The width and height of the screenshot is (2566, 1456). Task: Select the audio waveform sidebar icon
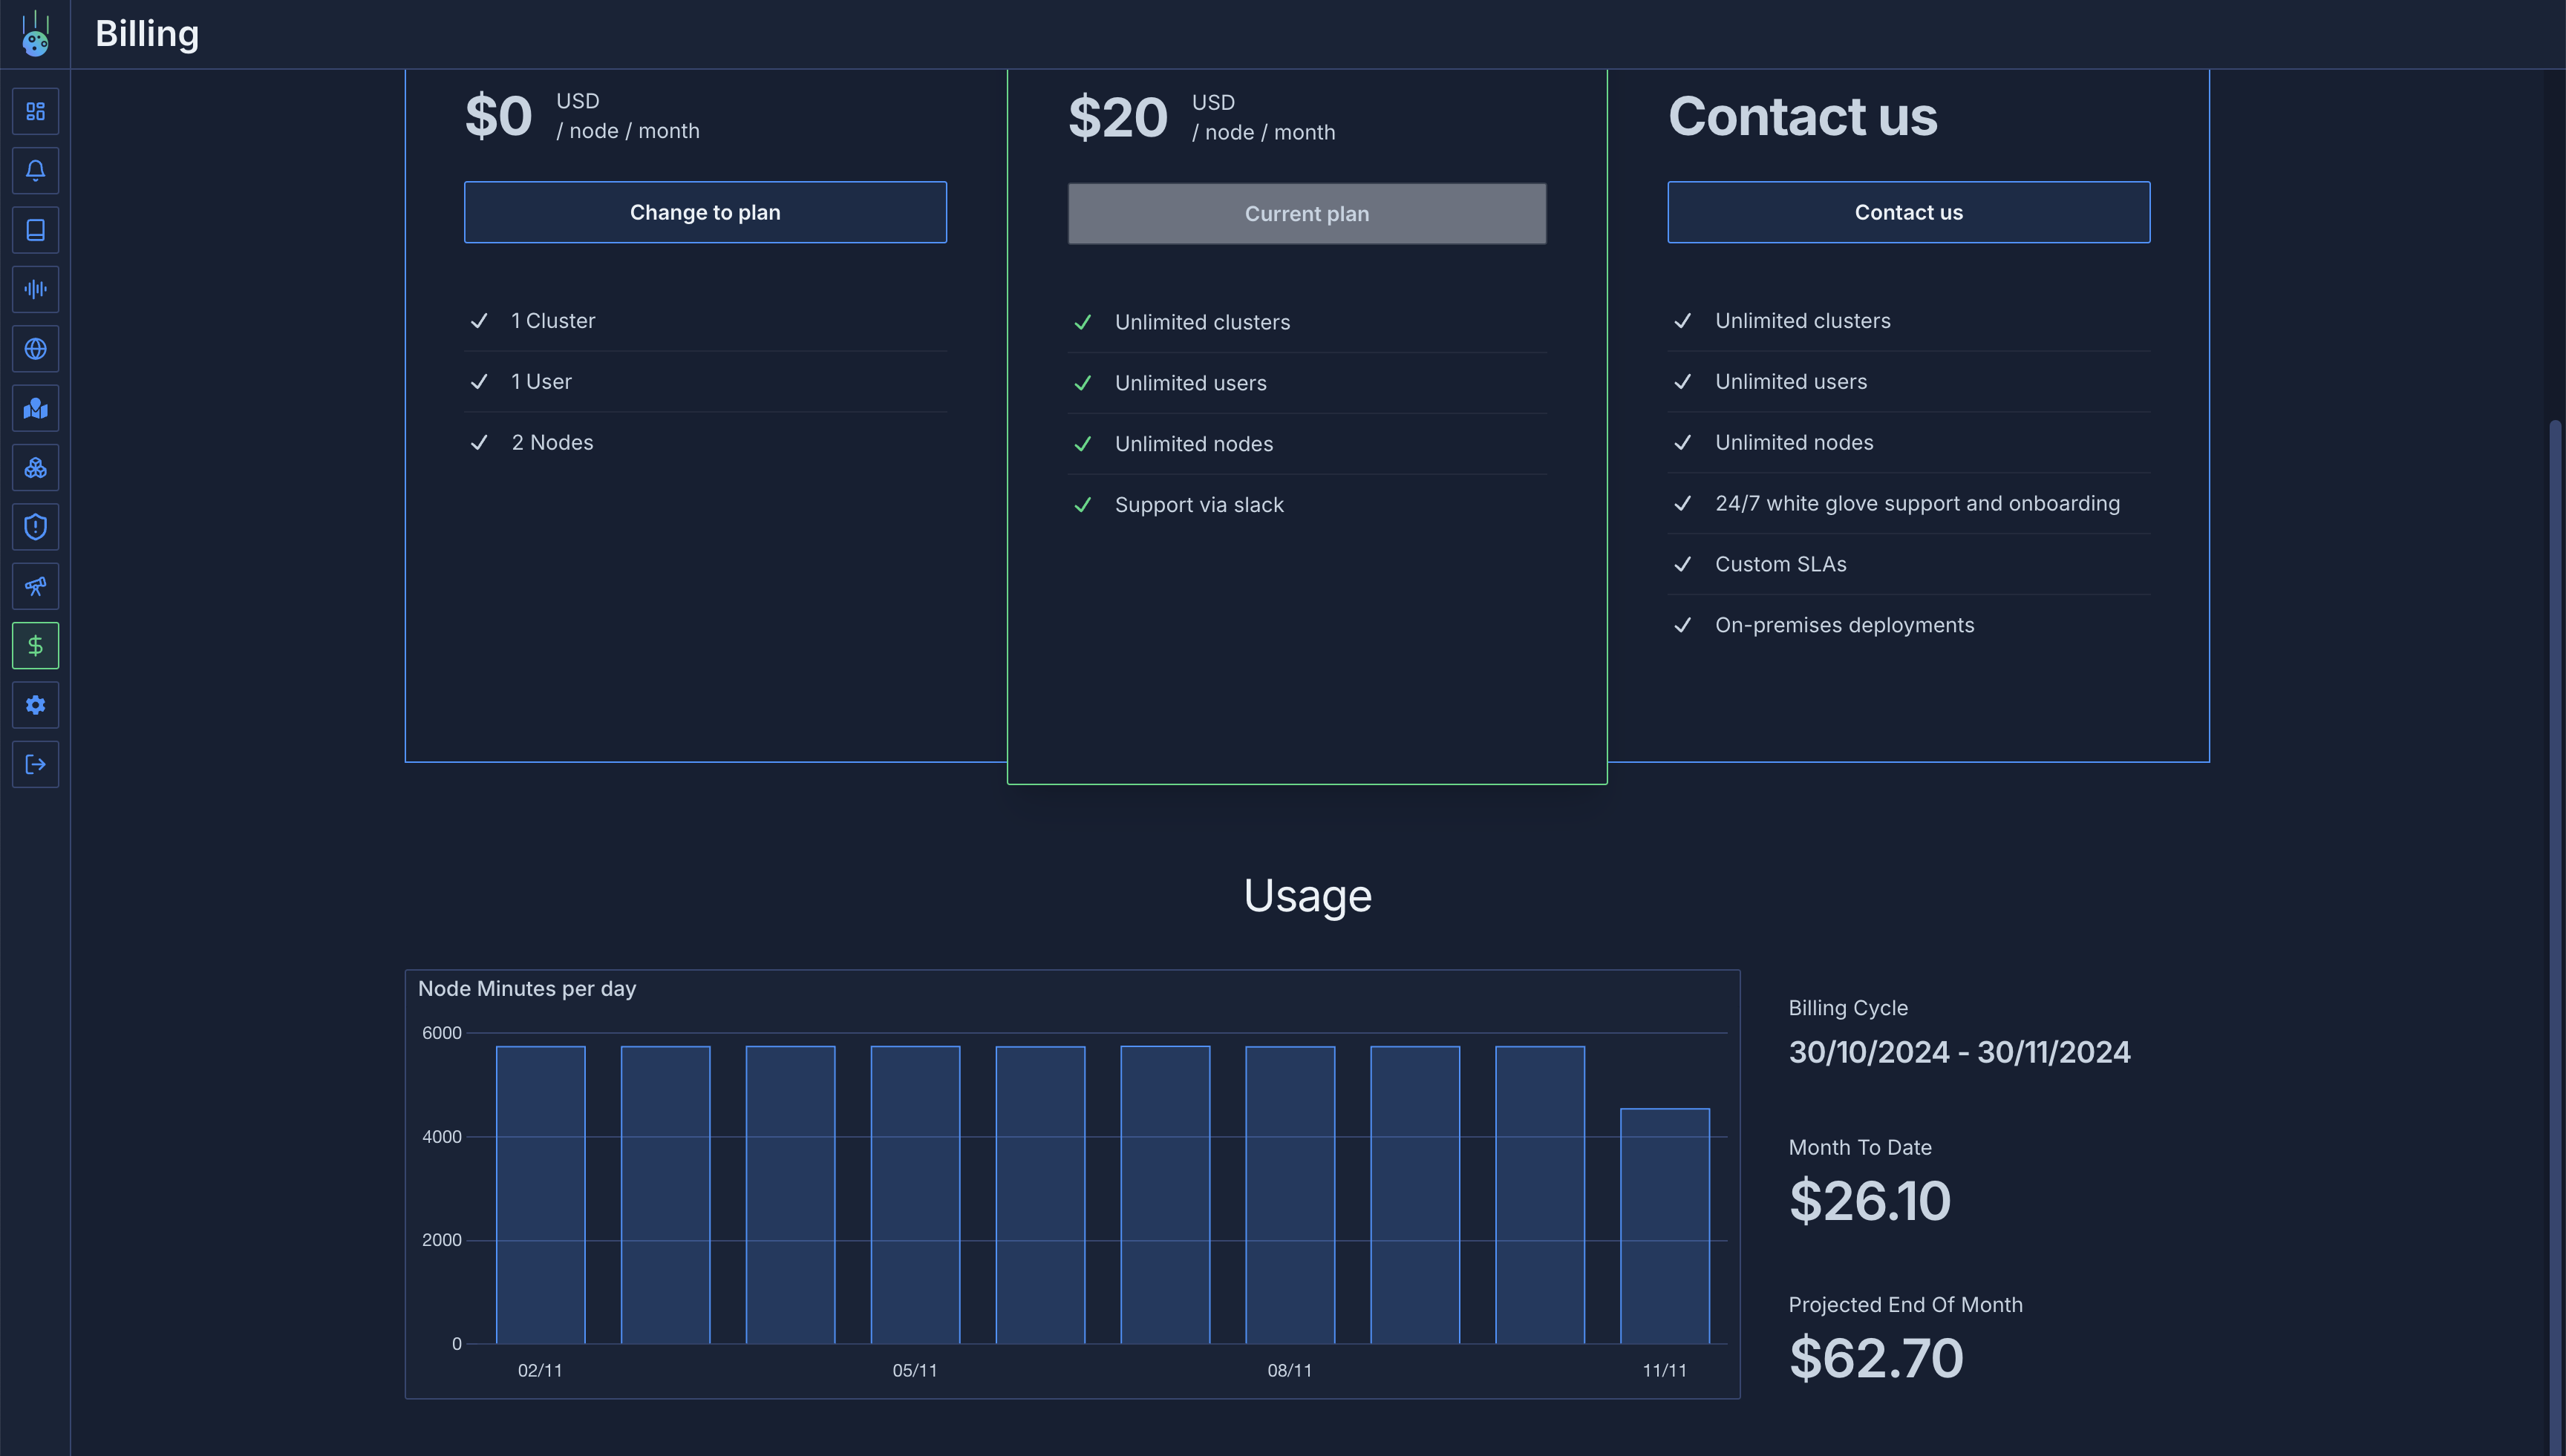pos(35,290)
